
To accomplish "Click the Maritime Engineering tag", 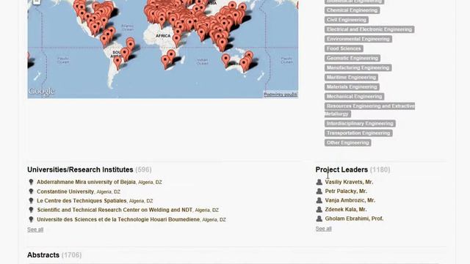I will [x=351, y=77].
